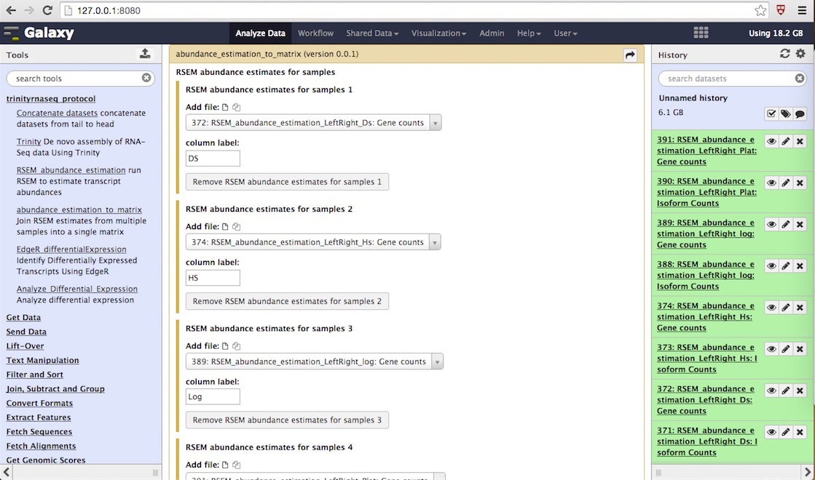Hide dataset 389 using its eye toggle

pyautogui.click(x=771, y=224)
